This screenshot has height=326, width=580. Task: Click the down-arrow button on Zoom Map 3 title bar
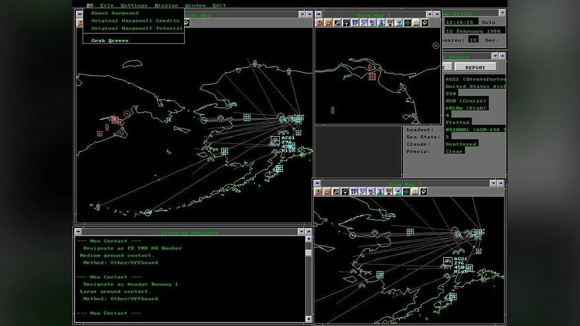click(493, 183)
